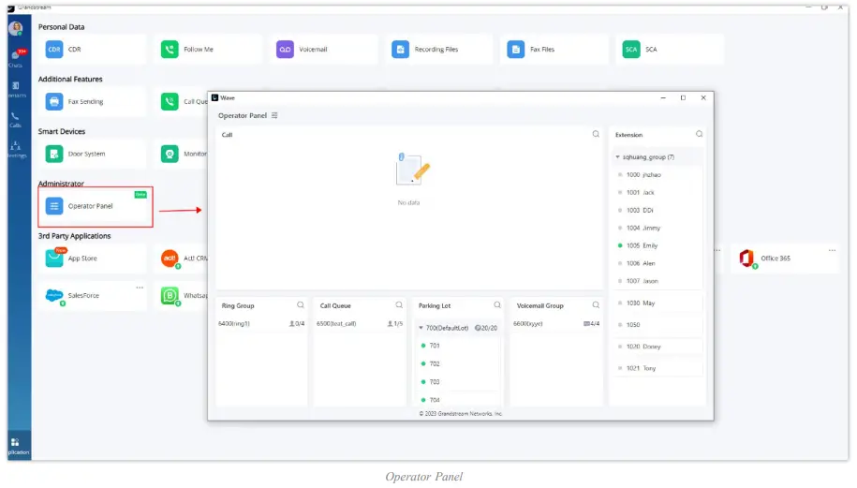This screenshot has height=488, width=857.
Task: Open Recording Files
Action: (438, 50)
